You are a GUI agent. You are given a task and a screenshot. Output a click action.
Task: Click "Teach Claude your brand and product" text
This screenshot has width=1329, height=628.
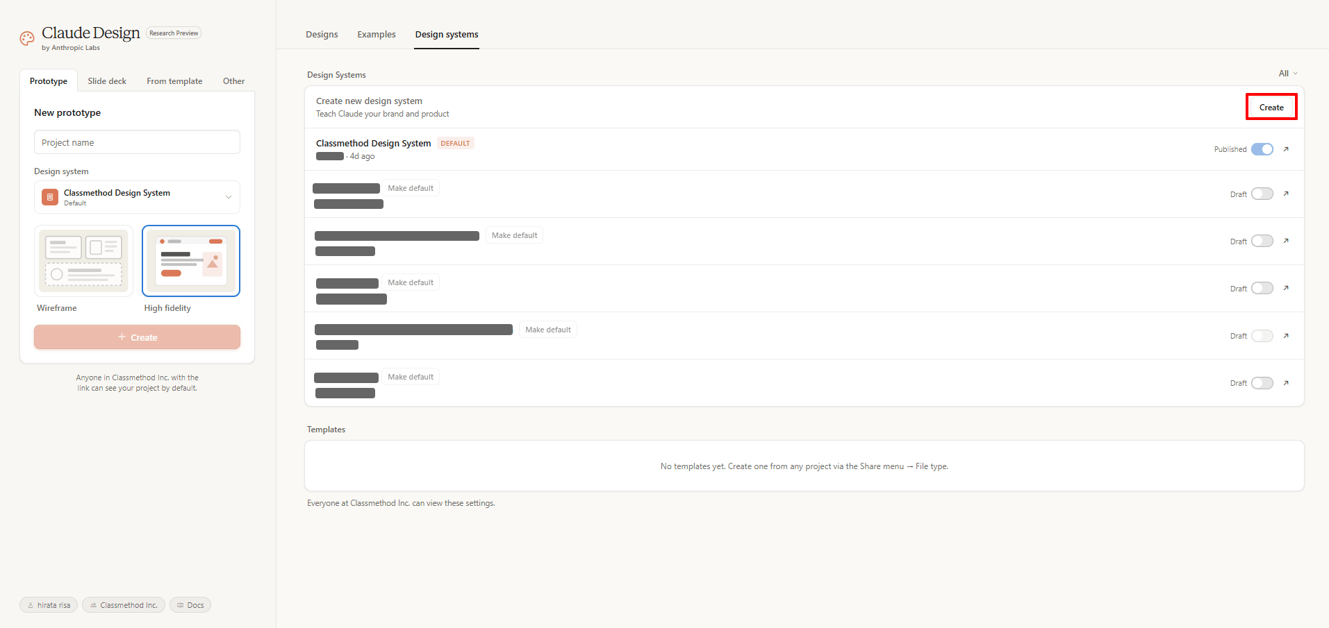coord(382,114)
